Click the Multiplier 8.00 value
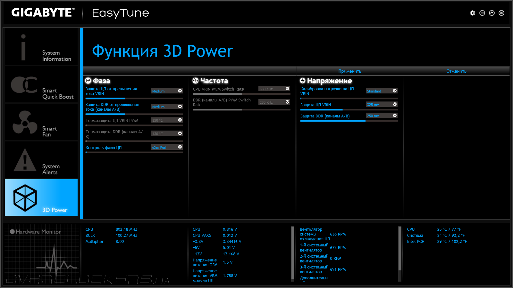The image size is (513, 288). (x=120, y=242)
